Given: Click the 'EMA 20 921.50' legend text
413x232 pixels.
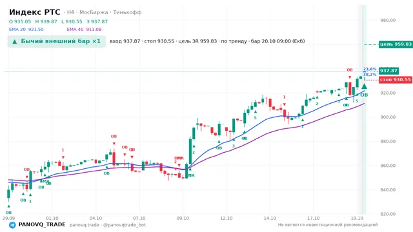Looking at the screenshot, I should coord(26,30).
